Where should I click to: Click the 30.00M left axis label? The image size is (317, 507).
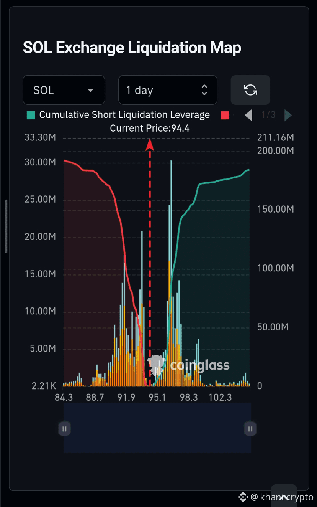pos(40,162)
